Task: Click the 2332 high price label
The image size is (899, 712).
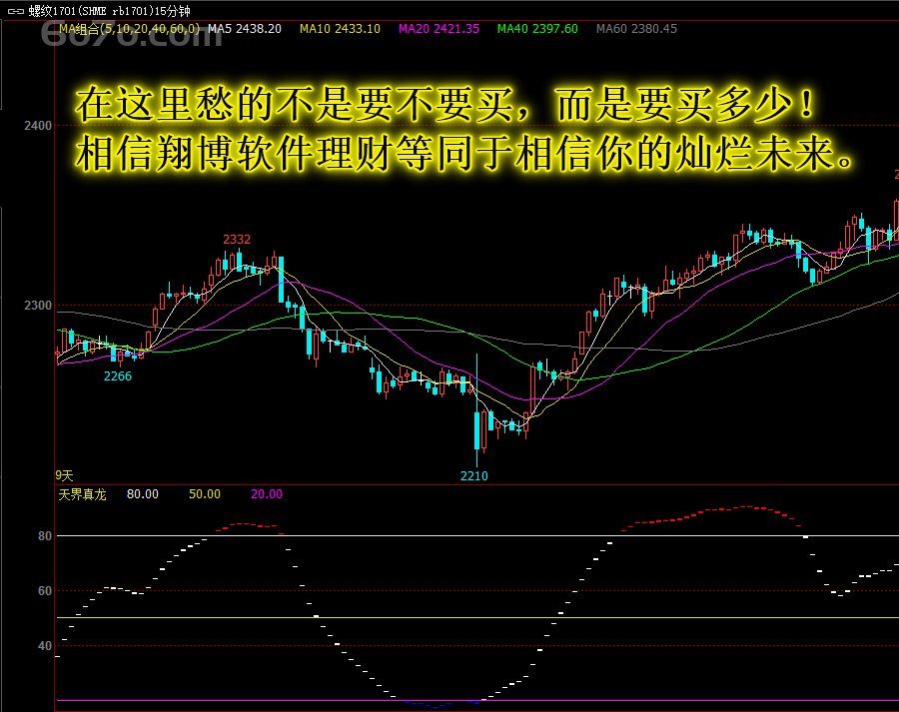Action: coord(237,240)
